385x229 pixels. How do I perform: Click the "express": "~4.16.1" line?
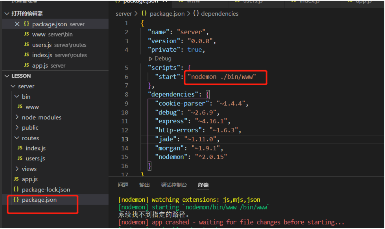click(193, 121)
